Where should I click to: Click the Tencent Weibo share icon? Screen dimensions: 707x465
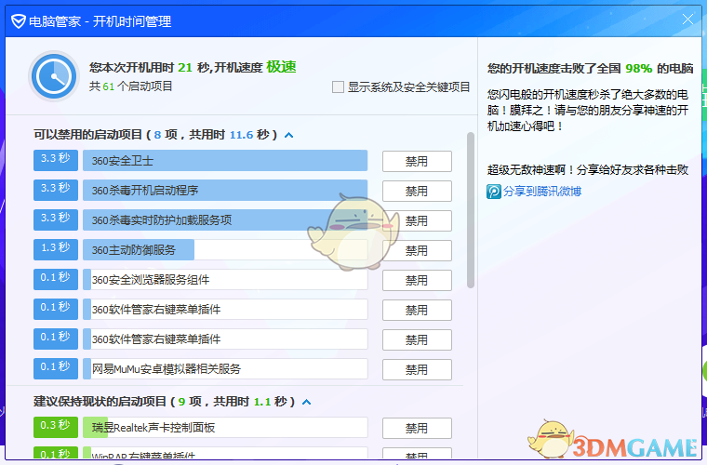tap(494, 192)
